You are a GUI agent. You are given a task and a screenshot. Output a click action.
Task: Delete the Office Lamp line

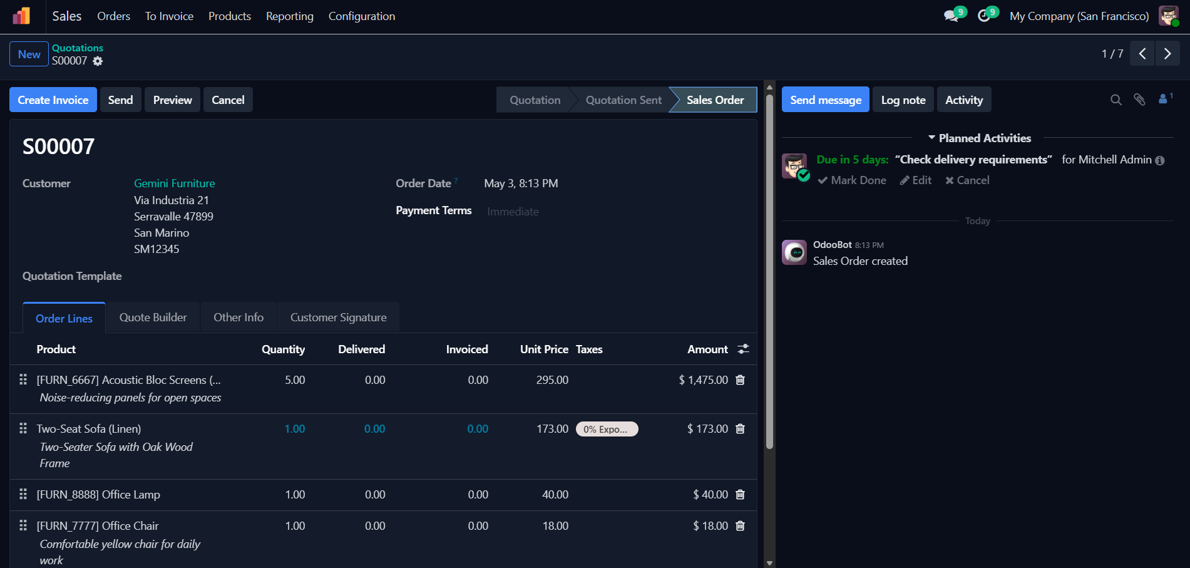tap(740, 495)
